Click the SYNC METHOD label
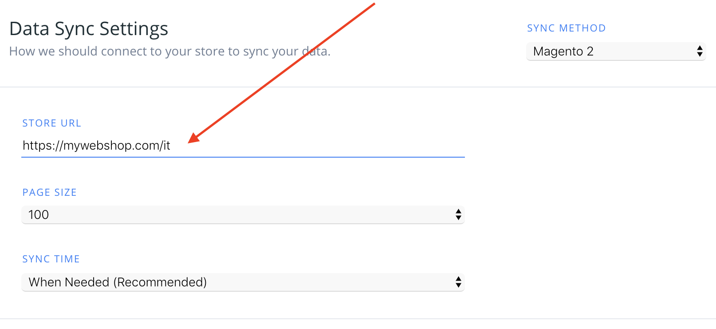 (x=566, y=28)
